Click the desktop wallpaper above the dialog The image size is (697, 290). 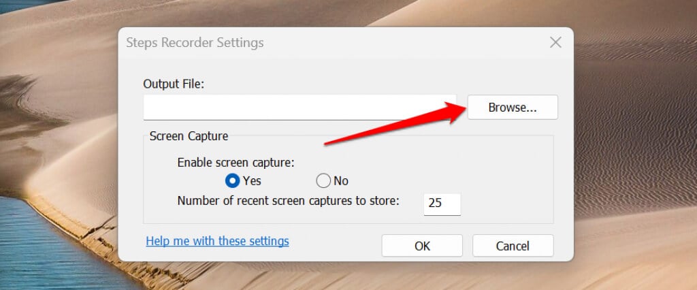click(340, 12)
